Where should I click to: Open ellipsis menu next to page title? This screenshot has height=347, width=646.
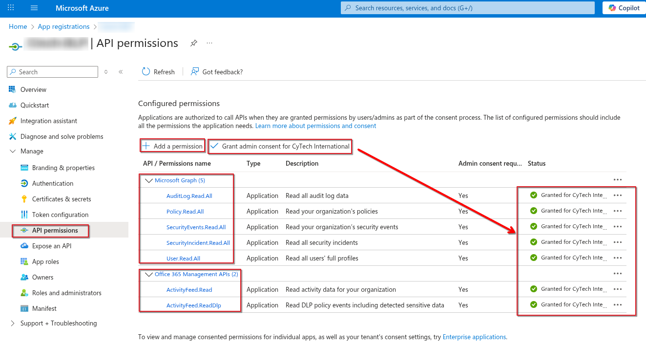point(209,43)
